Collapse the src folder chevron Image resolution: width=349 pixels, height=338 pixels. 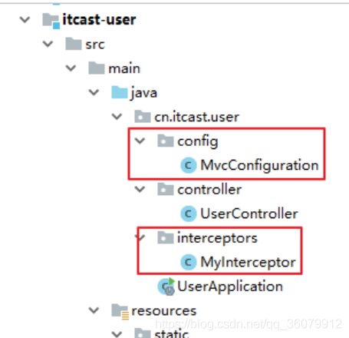48,44
